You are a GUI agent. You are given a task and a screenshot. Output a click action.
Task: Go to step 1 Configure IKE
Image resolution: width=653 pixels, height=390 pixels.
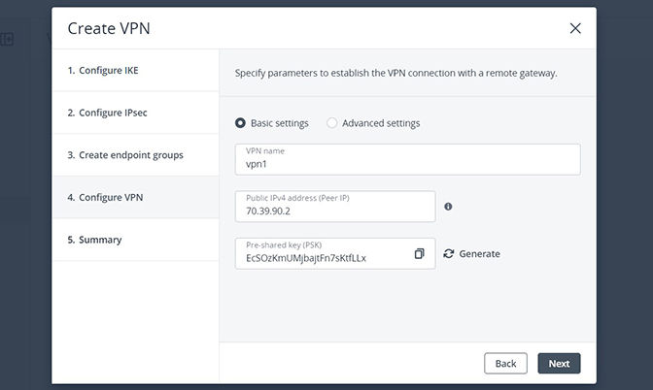(136, 71)
